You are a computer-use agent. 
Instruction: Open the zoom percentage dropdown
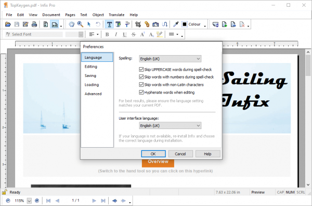click(x=29, y=201)
